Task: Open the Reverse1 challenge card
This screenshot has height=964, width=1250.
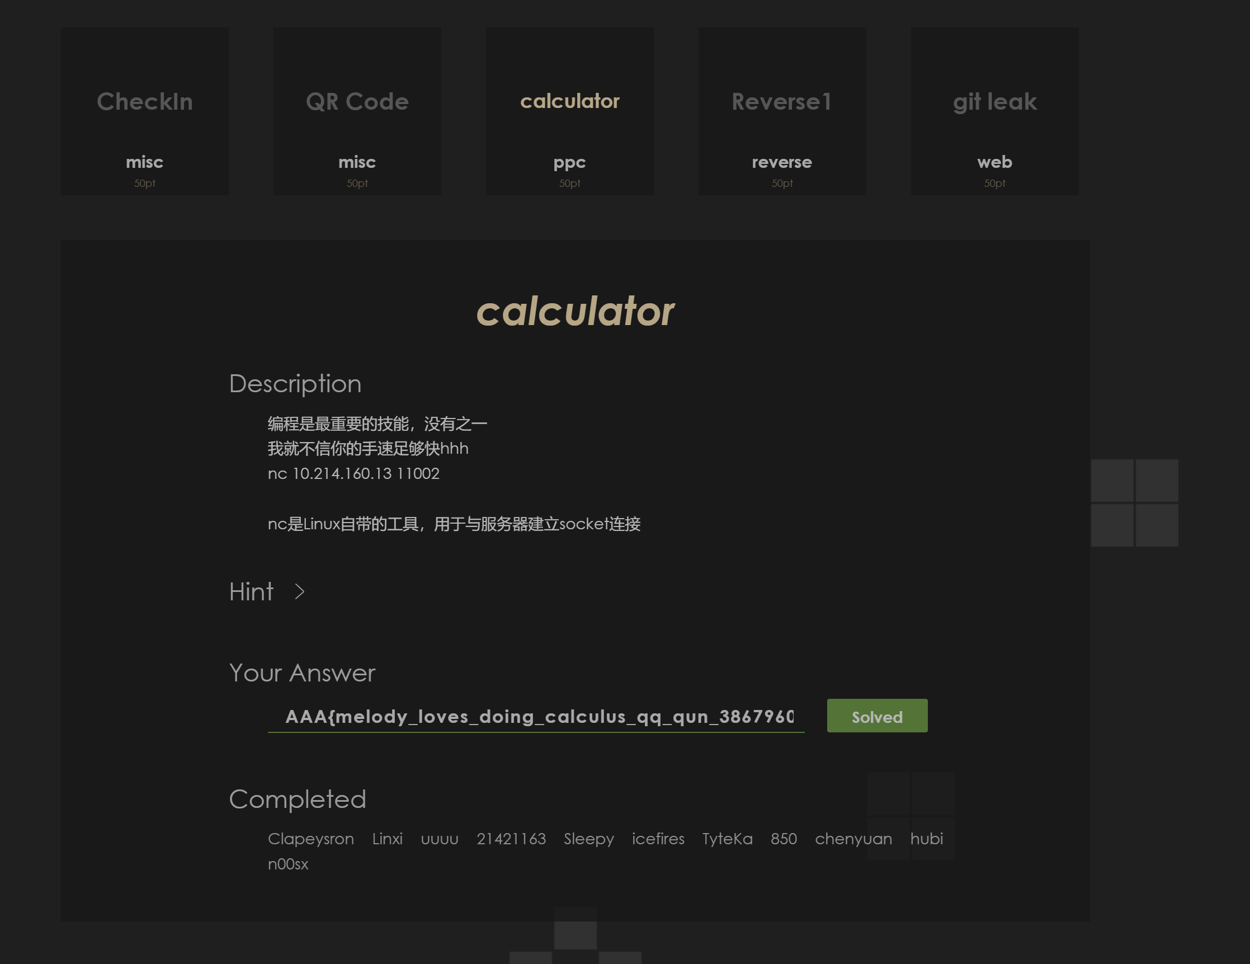Action: pyautogui.click(x=782, y=111)
